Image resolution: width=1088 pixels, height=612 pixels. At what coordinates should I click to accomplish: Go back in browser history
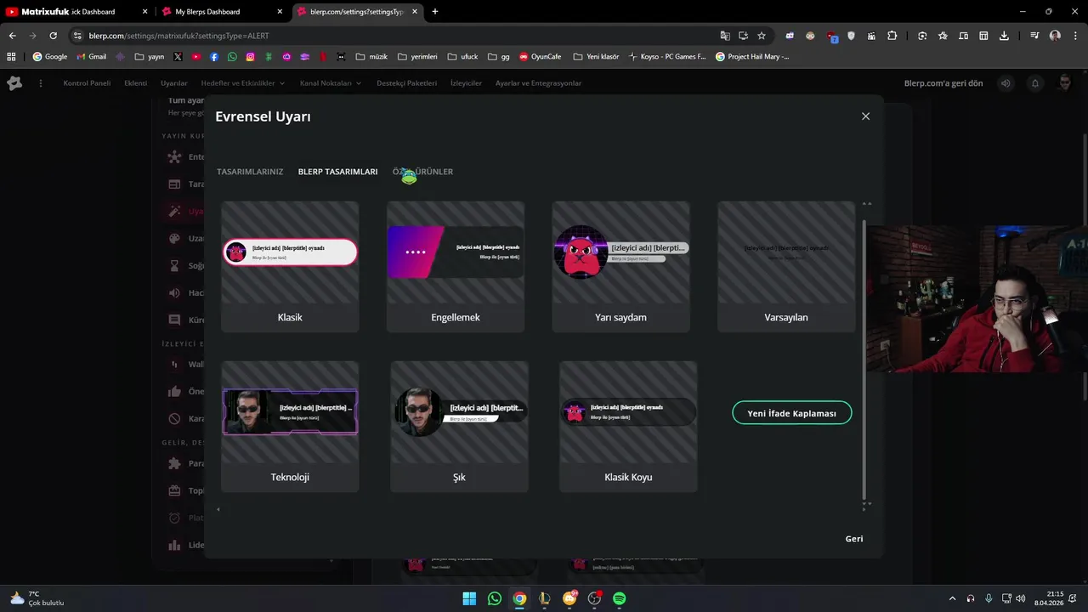tap(12, 36)
